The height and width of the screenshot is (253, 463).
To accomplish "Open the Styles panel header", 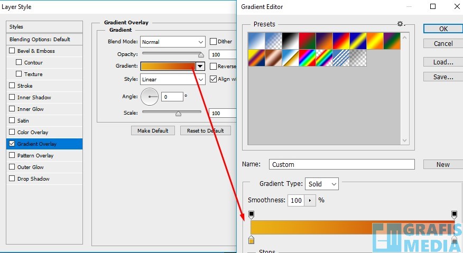I will tap(44, 26).
